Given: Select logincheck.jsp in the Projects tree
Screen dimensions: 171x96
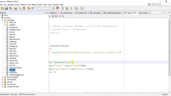Looking at the screenshot, I should tap(14, 56).
